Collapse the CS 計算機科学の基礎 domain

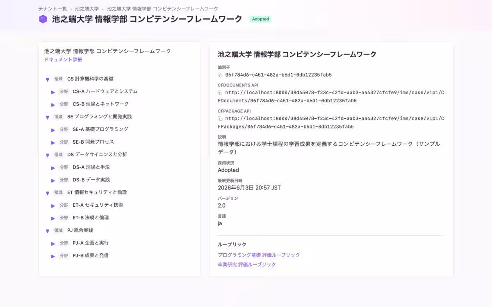coord(48,79)
